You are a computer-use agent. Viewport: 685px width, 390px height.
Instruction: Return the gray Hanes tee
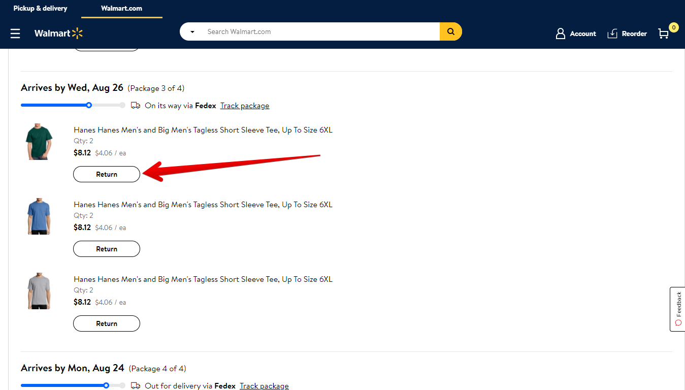point(107,323)
